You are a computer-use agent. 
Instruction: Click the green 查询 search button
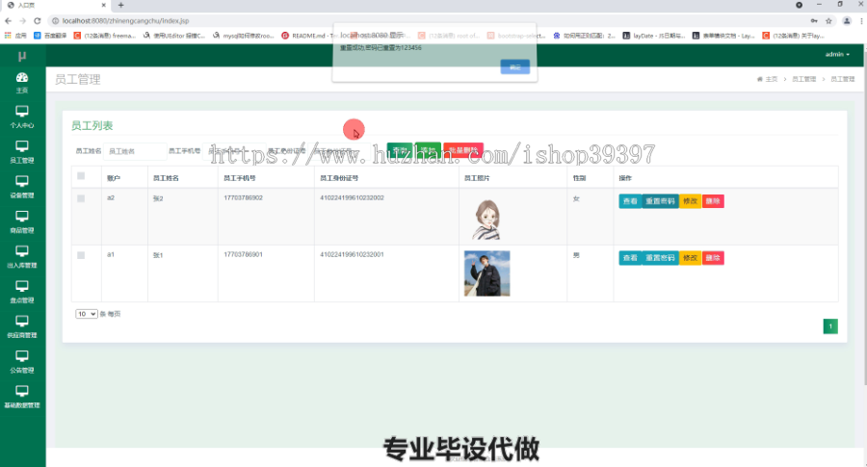(399, 150)
